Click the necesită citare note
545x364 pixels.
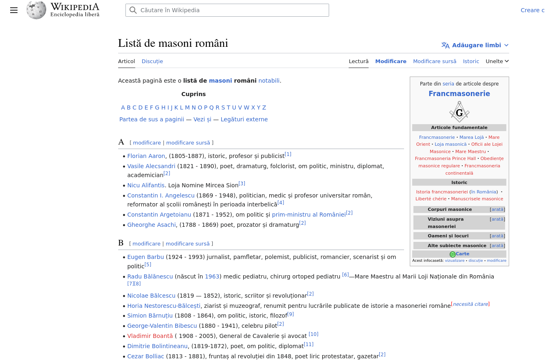point(470,304)
